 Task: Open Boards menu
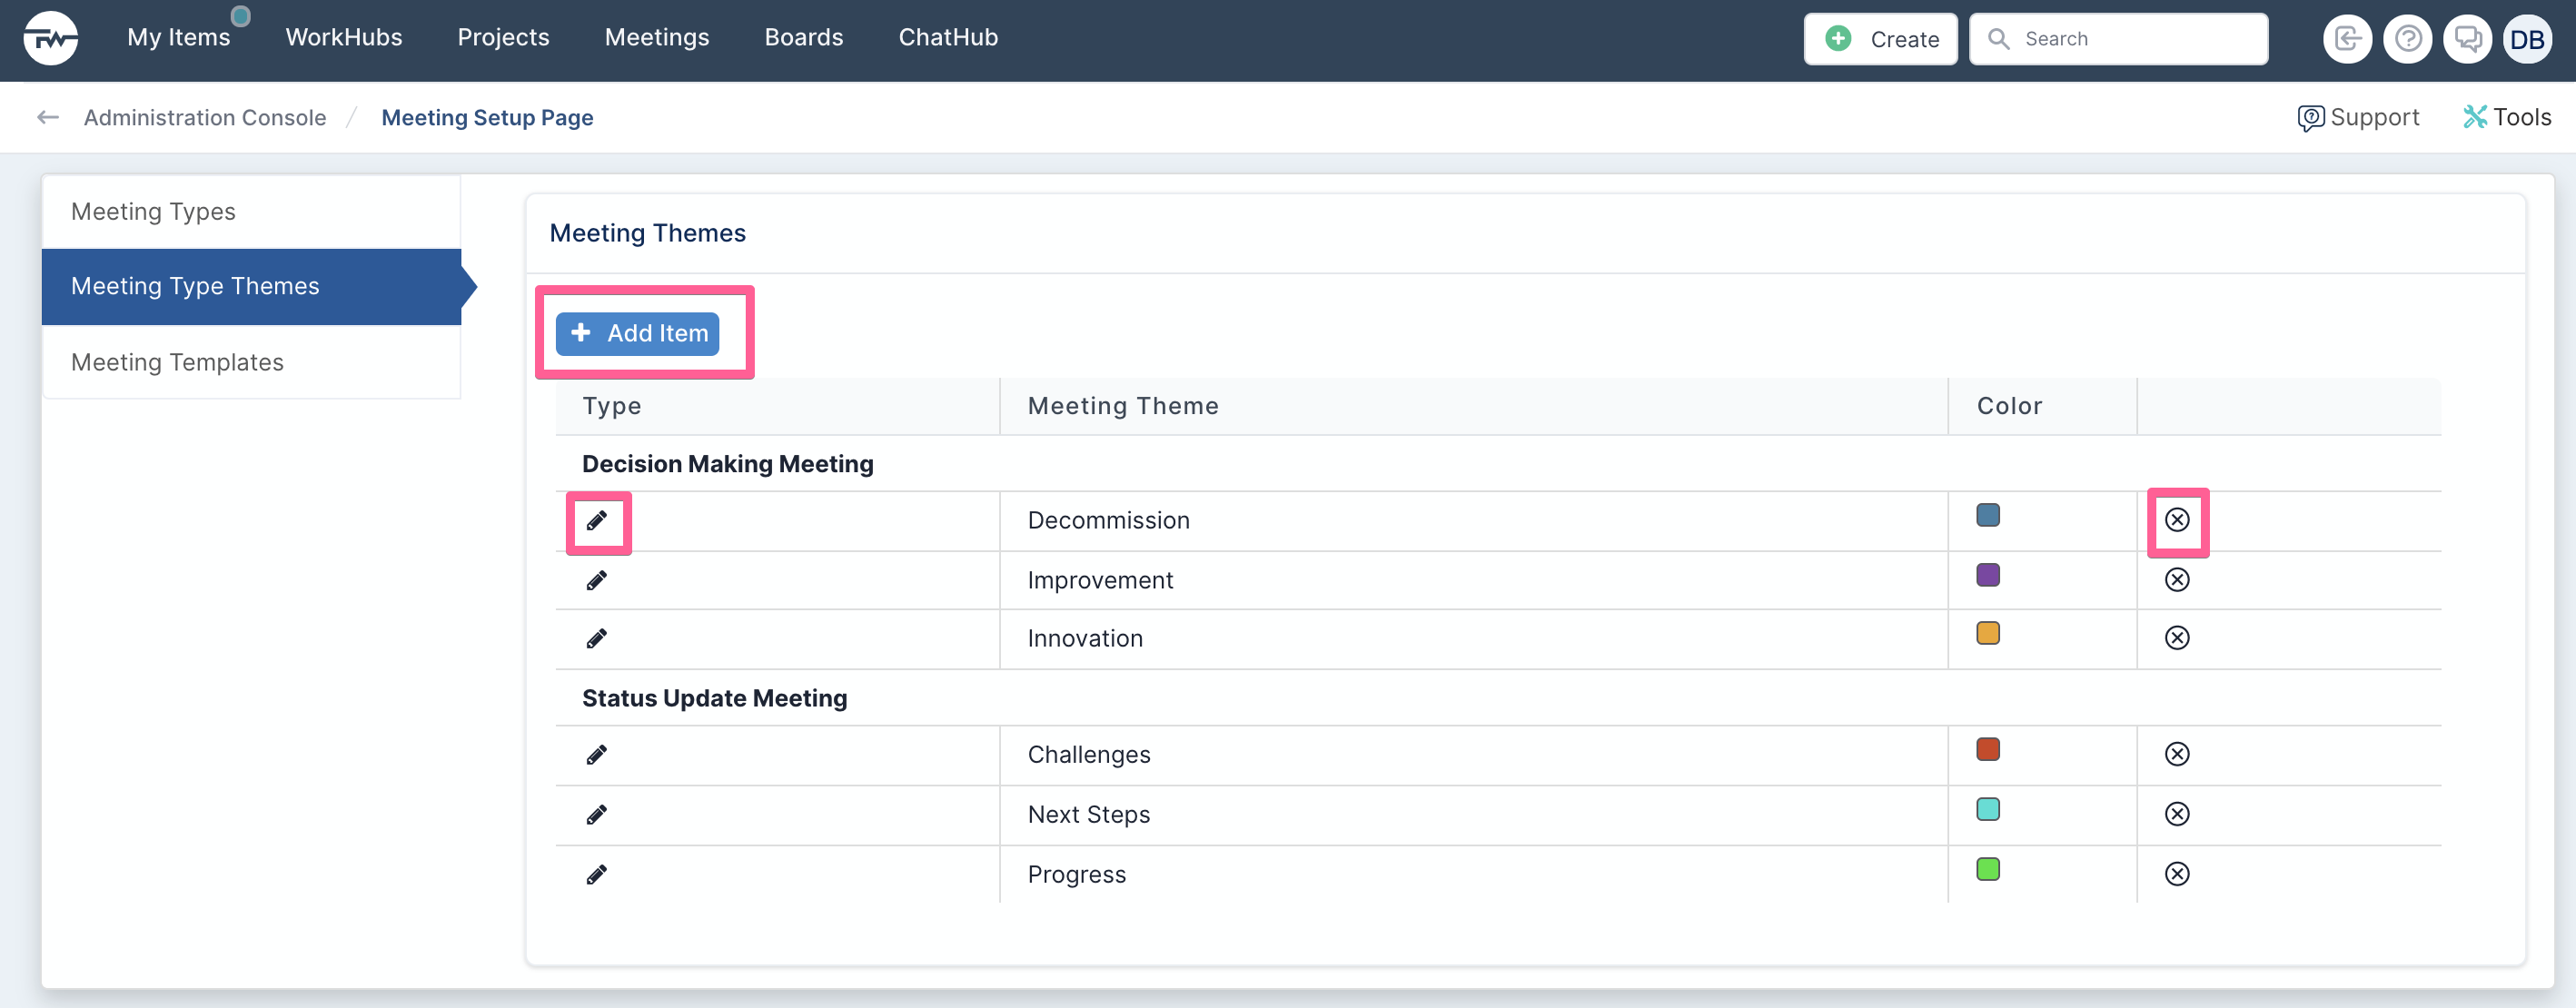[x=804, y=38]
